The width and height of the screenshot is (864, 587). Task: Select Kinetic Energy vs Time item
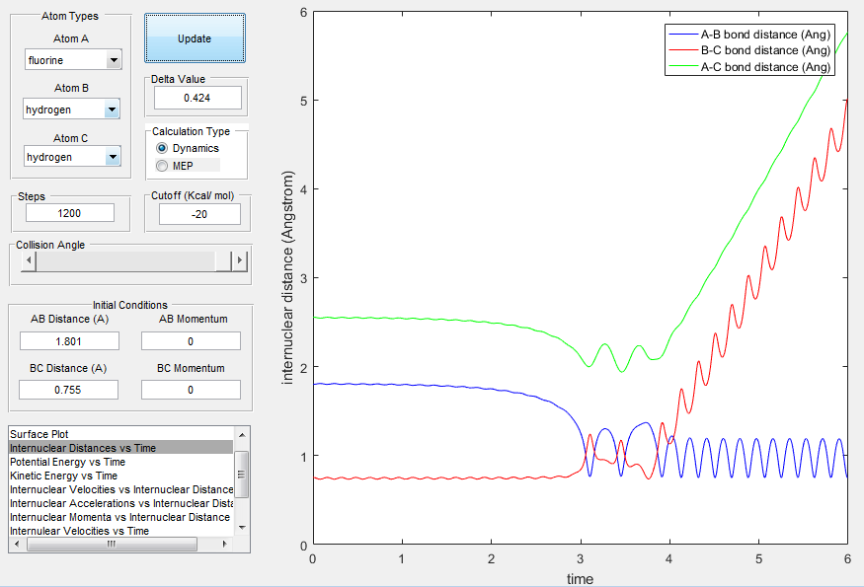pyautogui.click(x=121, y=476)
